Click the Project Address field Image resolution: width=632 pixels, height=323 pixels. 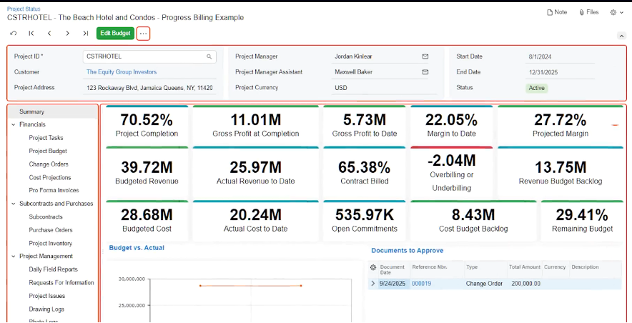point(149,88)
